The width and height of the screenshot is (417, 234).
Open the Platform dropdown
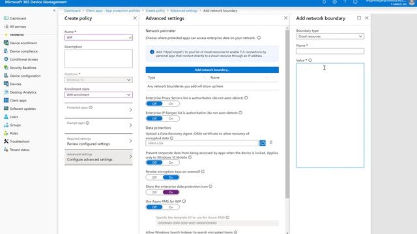(x=98, y=80)
